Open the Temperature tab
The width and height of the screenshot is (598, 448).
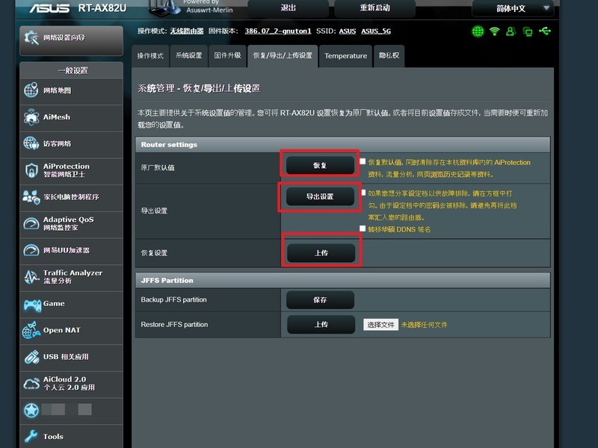[345, 56]
